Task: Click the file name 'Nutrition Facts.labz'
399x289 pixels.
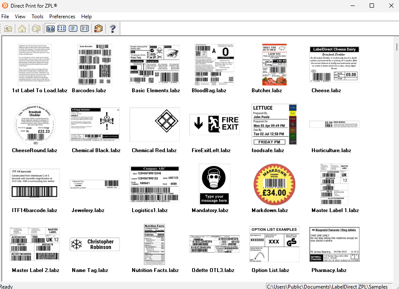Action: pyautogui.click(x=155, y=270)
